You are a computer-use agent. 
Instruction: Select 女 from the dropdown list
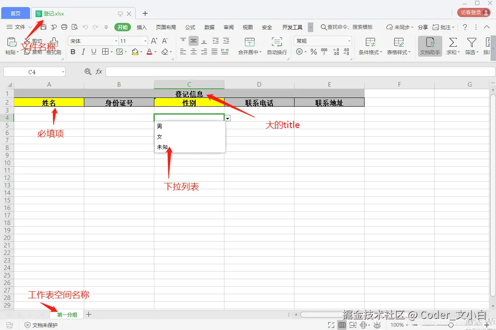click(190, 137)
